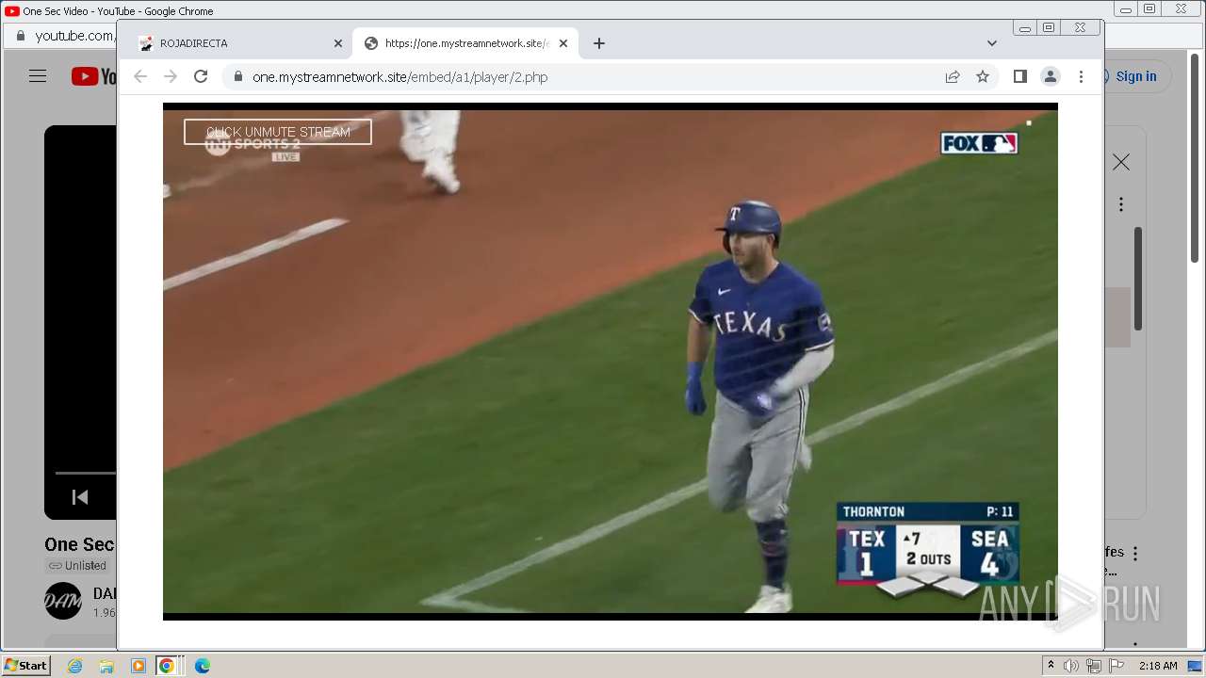This screenshot has height=678, width=1206.
Task: Open the Chrome profile avatar
Action: pyautogui.click(x=1051, y=76)
